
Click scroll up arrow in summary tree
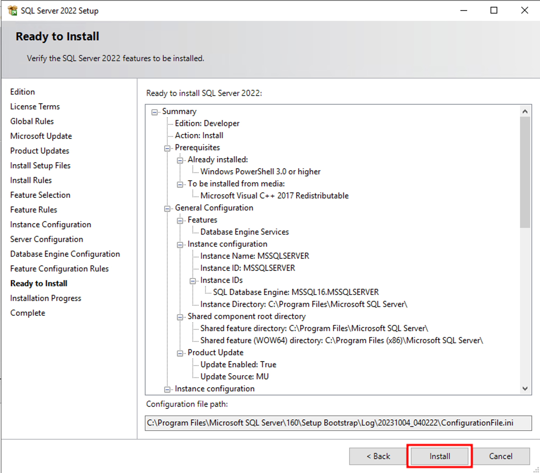[525, 111]
